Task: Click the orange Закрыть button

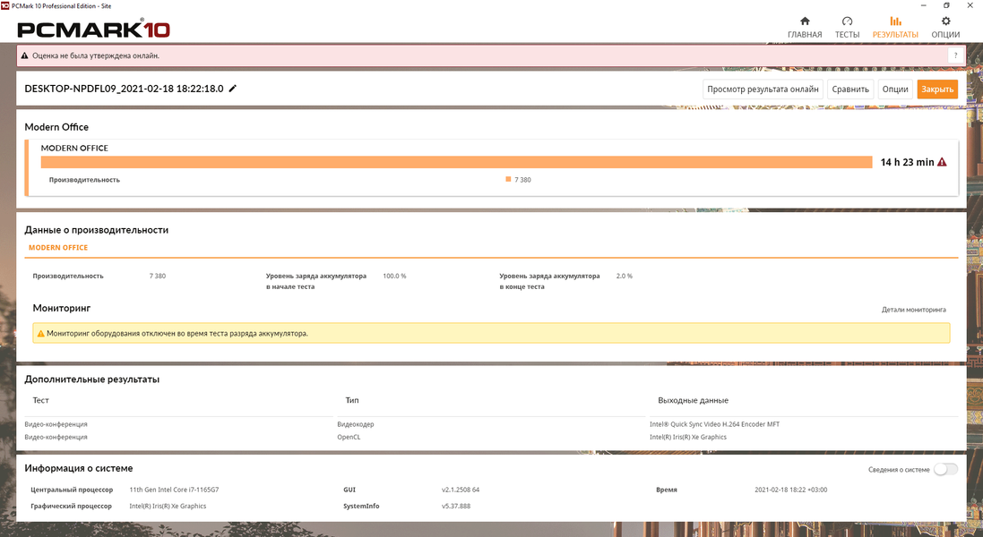Action: (x=937, y=89)
